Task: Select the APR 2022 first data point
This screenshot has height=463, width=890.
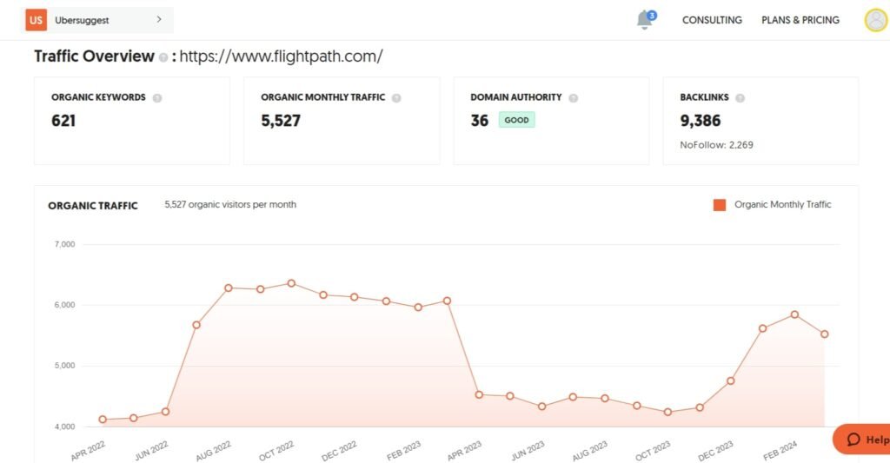Action: 103,420
